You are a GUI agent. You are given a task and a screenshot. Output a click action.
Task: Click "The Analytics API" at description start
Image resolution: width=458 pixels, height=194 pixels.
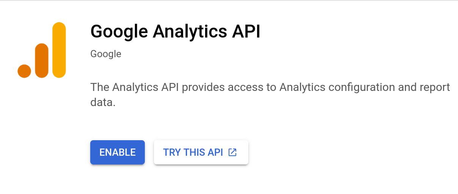[135, 87]
